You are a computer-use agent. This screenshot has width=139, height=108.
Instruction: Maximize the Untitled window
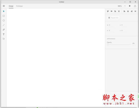point(130,2)
